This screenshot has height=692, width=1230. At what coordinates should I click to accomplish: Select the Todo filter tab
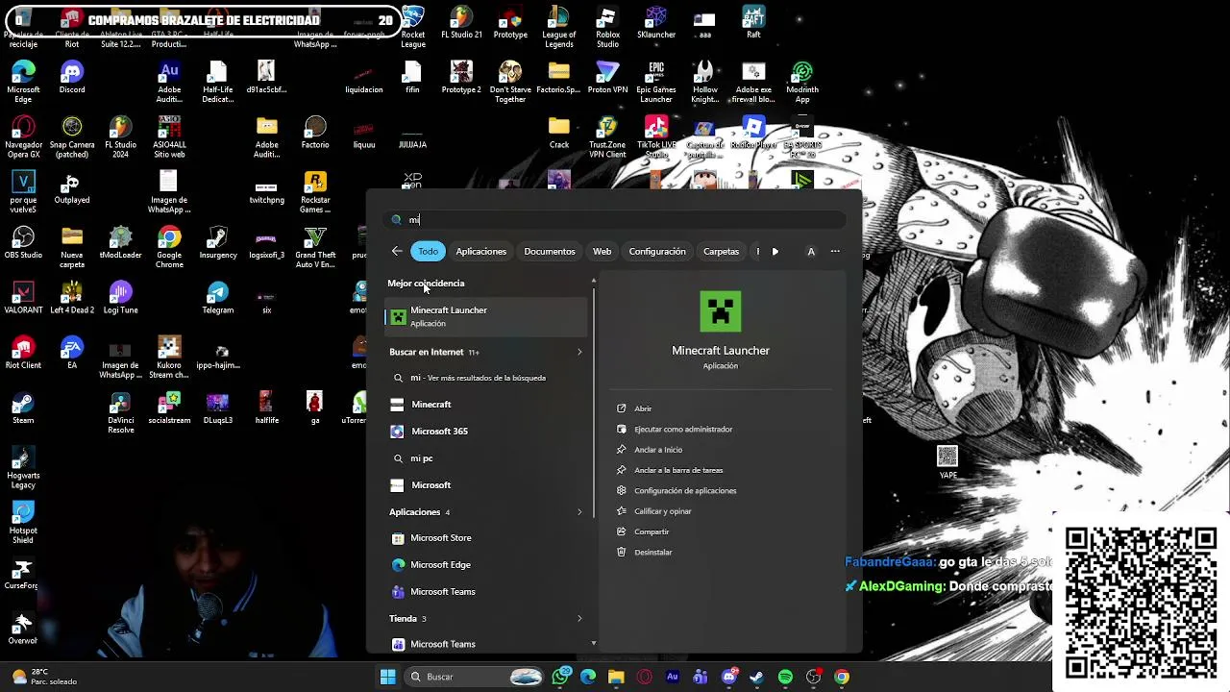click(428, 252)
